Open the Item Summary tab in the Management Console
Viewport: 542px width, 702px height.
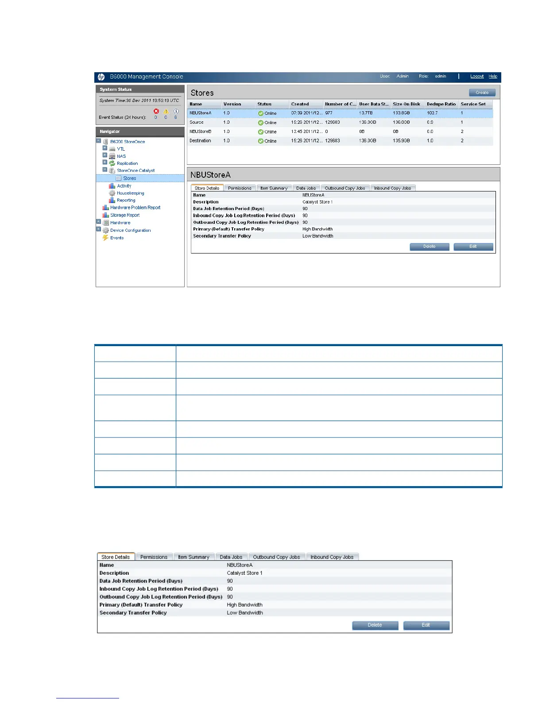274,188
